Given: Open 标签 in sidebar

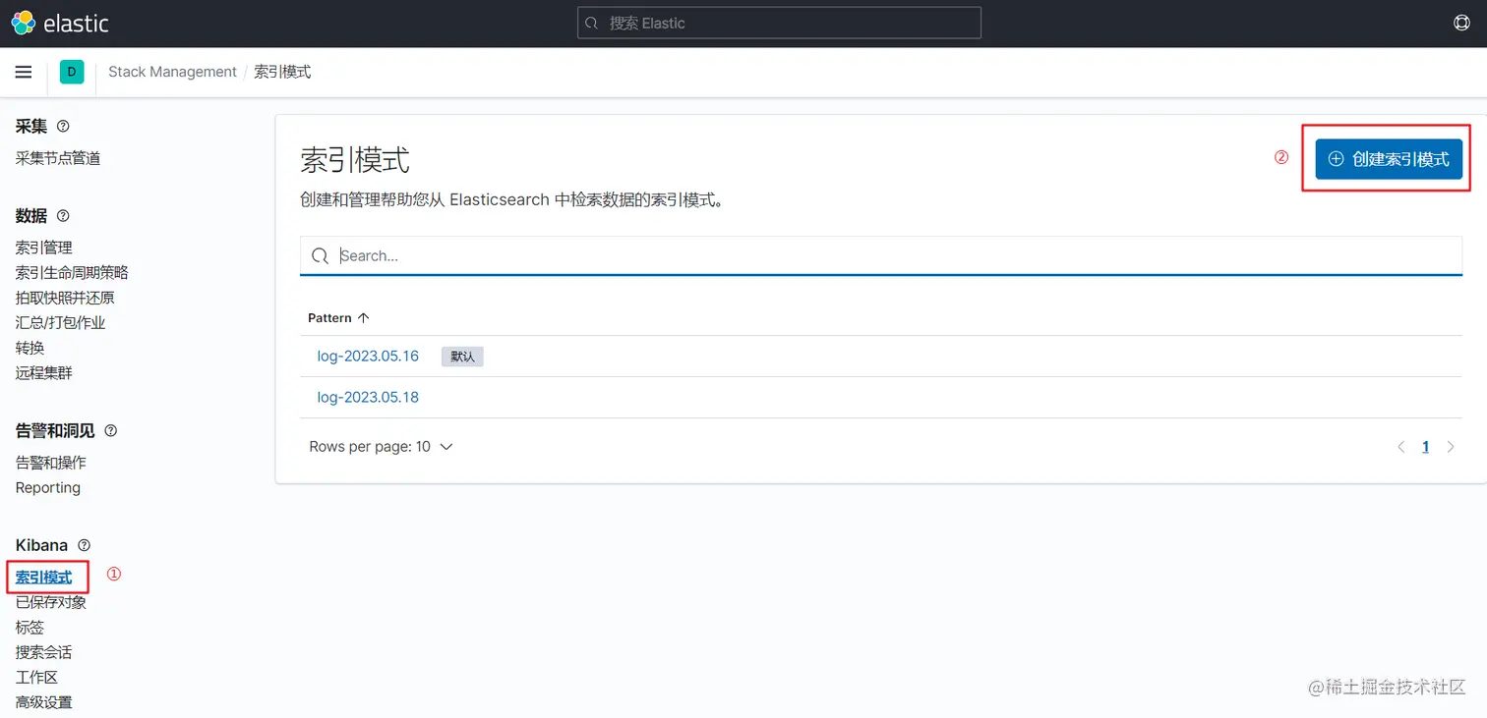Looking at the screenshot, I should (x=30, y=628).
